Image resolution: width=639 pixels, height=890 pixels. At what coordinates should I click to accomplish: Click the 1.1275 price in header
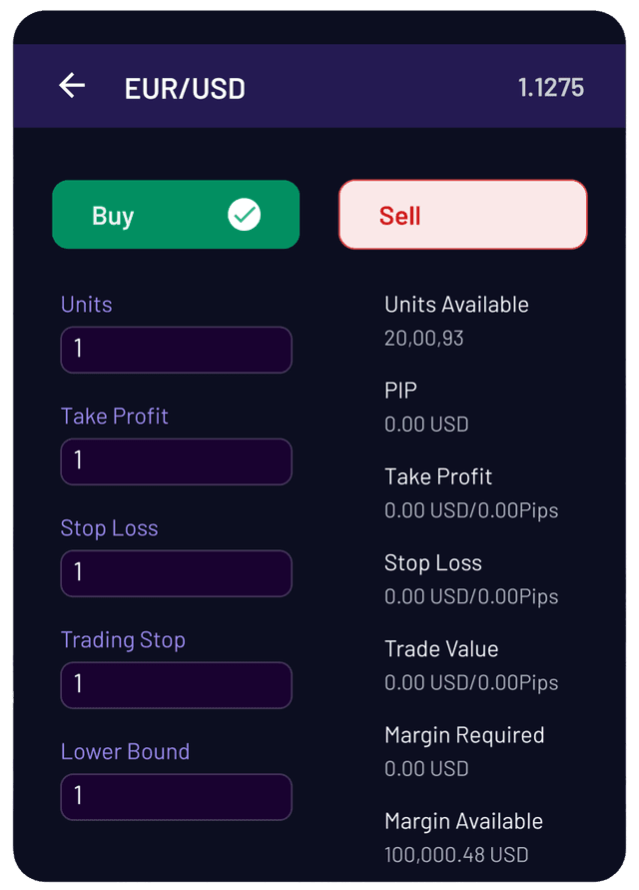point(550,88)
